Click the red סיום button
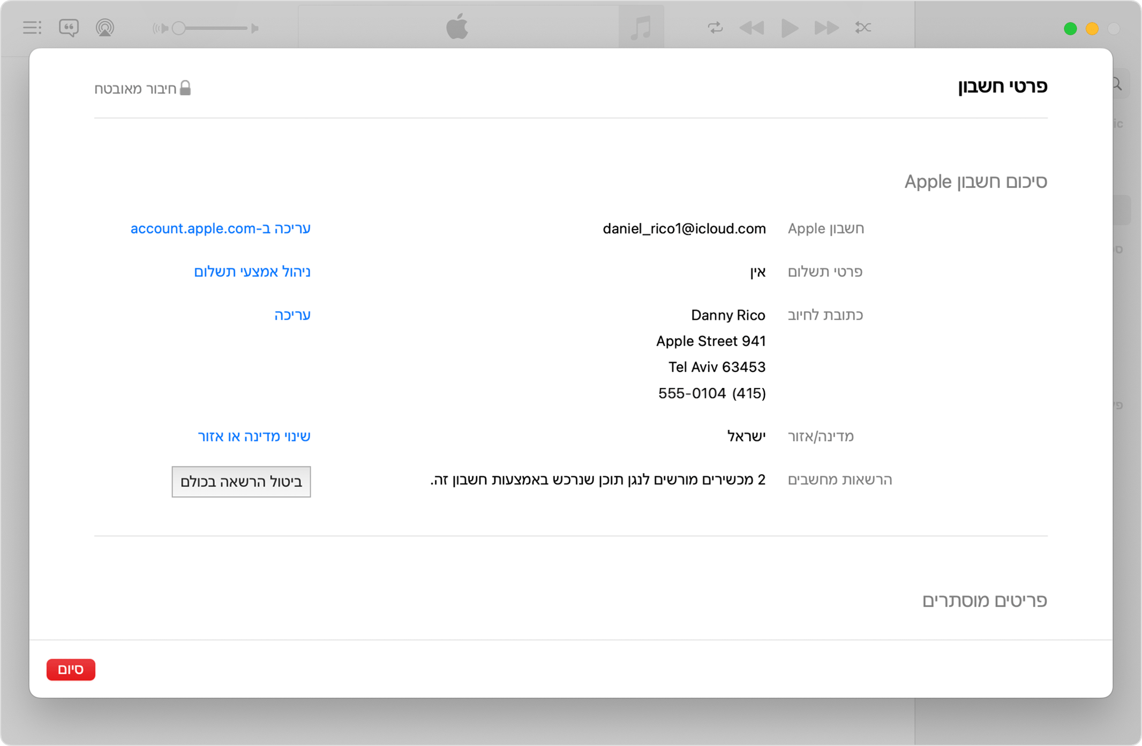The width and height of the screenshot is (1142, 746). click(71, 669)
